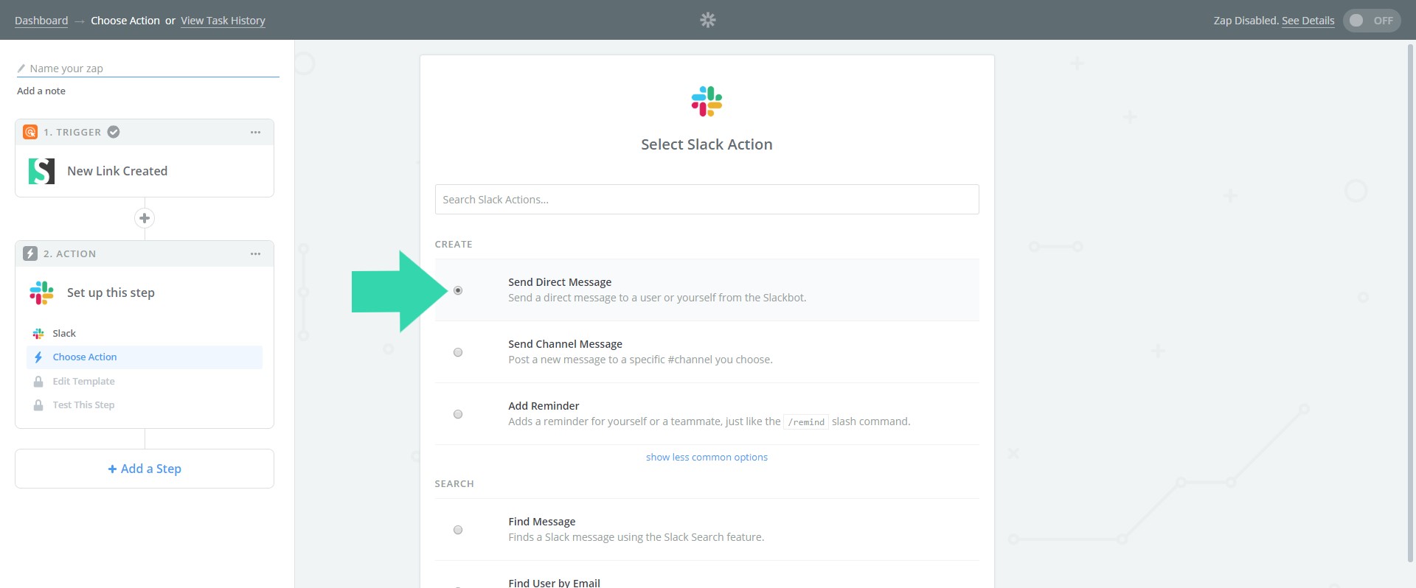The height and width of the screenshot is (588, 1416).
Task: Click Choose Action in the header breadcrumb
Action: coord(125,21)
